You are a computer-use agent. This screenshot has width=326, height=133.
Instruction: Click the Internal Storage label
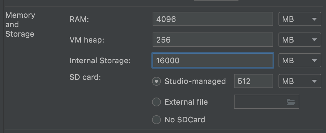(100, 61)
